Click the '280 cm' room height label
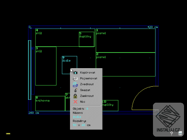The image size is (187, 140). [34, 113]
